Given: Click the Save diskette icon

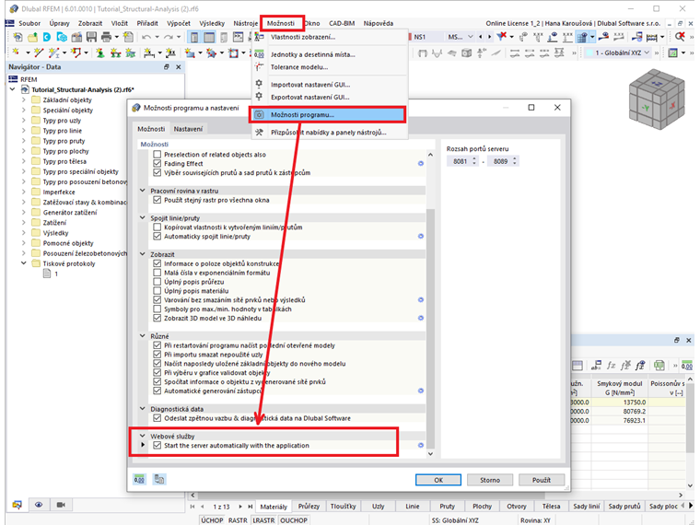Looking at the screenshot, I should pos(91,37).
